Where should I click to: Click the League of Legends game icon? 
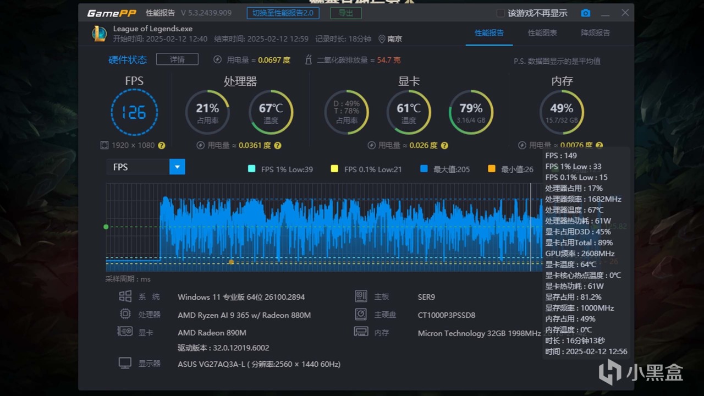pos(100,34)
